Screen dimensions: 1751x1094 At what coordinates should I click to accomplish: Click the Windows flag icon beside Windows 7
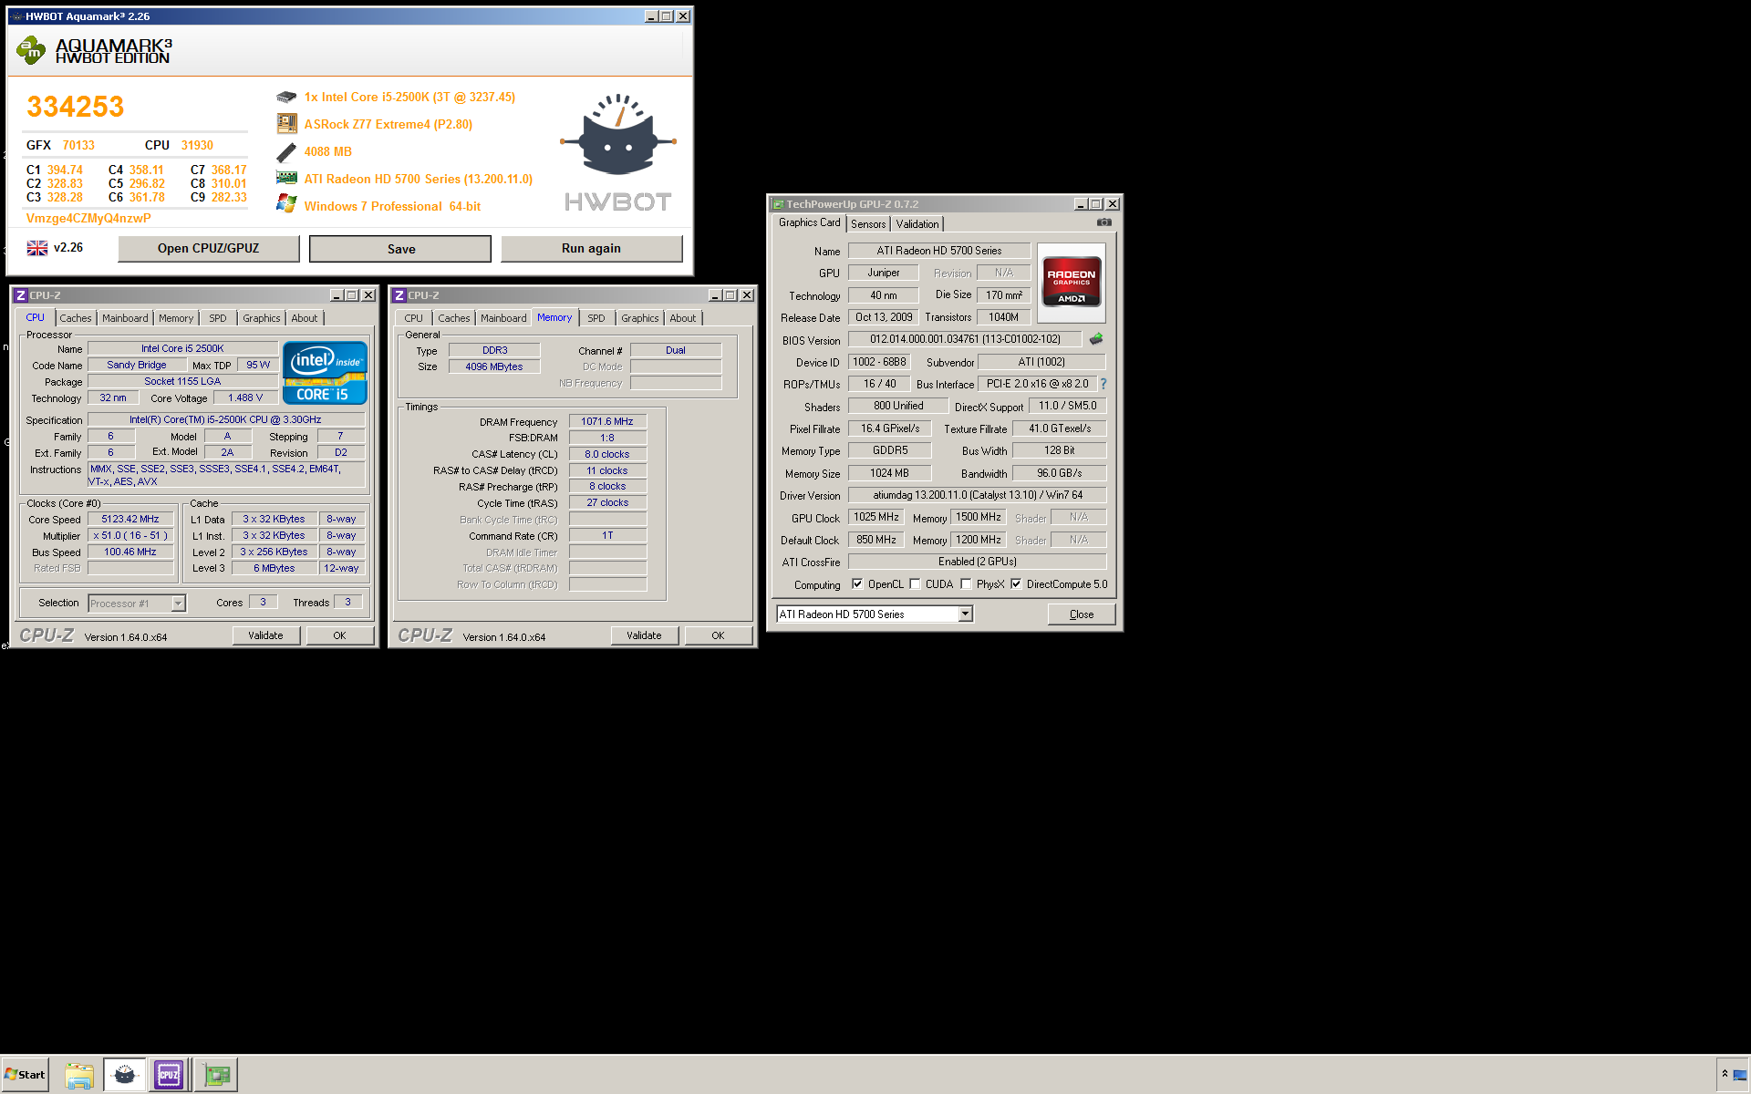(x=286, y=205)
